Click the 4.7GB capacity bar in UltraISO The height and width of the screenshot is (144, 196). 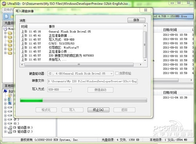[x=173, y=16]
